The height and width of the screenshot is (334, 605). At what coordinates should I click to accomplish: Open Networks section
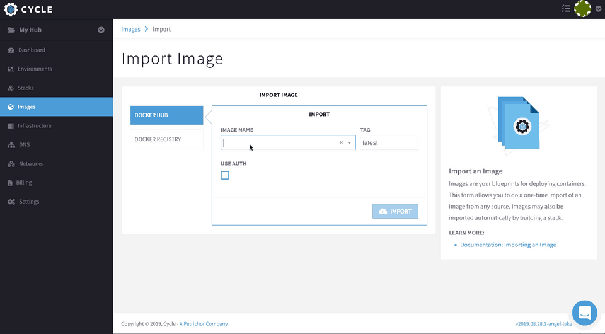[x=31, y=163]
